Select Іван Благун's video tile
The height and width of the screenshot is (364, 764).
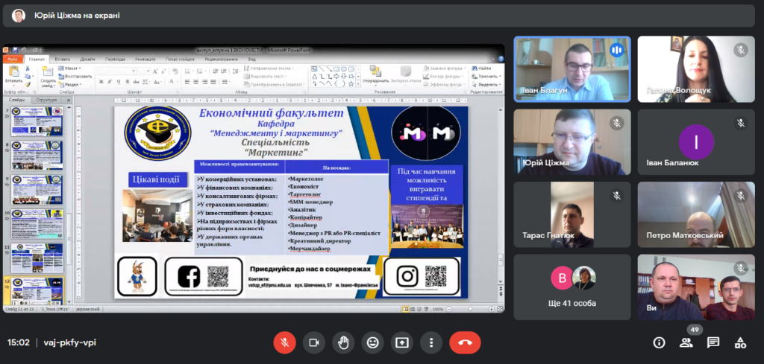[572, 68]
